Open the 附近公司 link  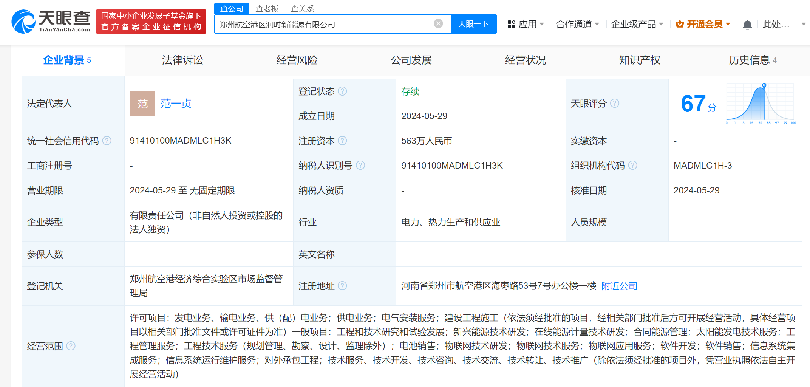619,286
